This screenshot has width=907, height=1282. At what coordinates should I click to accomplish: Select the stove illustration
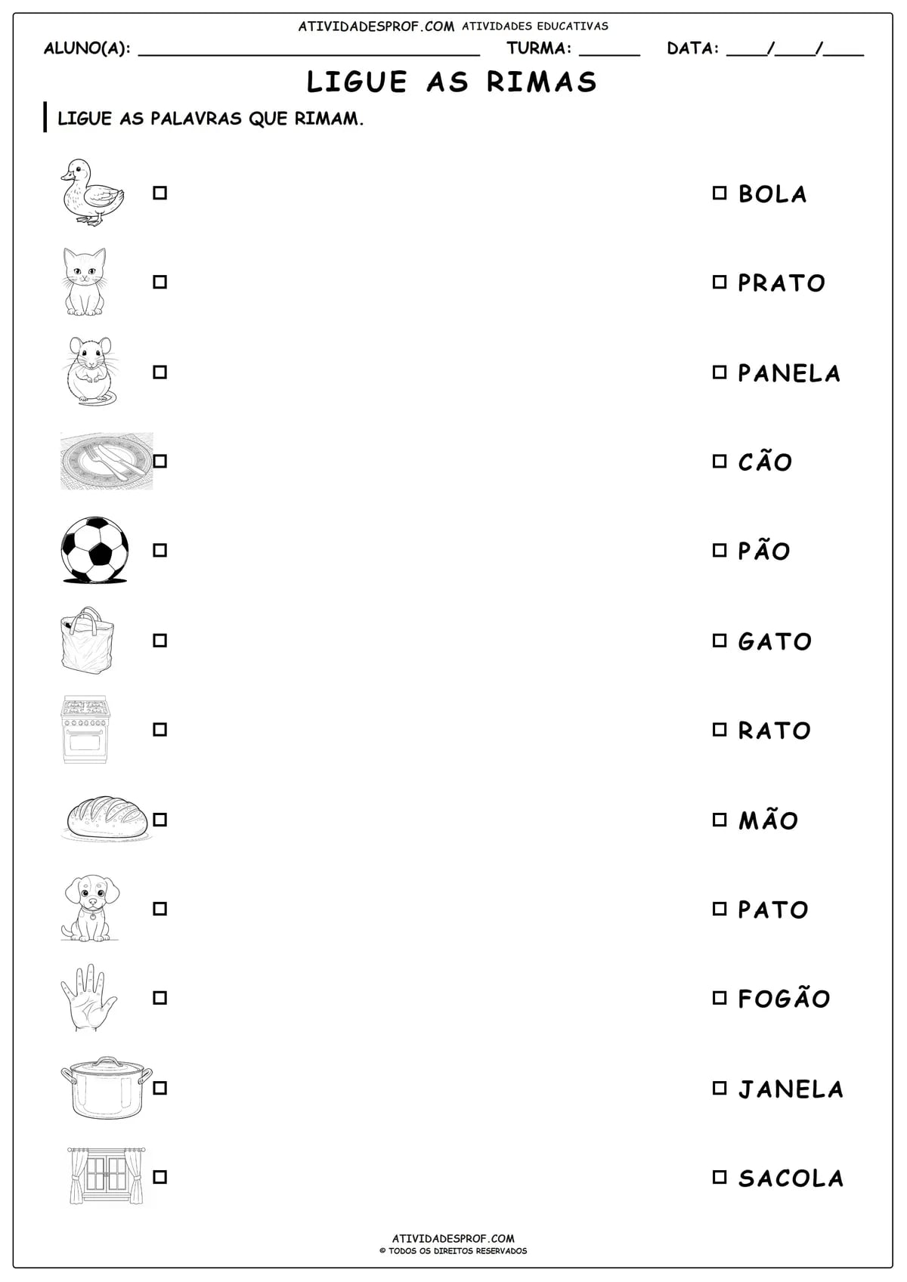point(85,729)
